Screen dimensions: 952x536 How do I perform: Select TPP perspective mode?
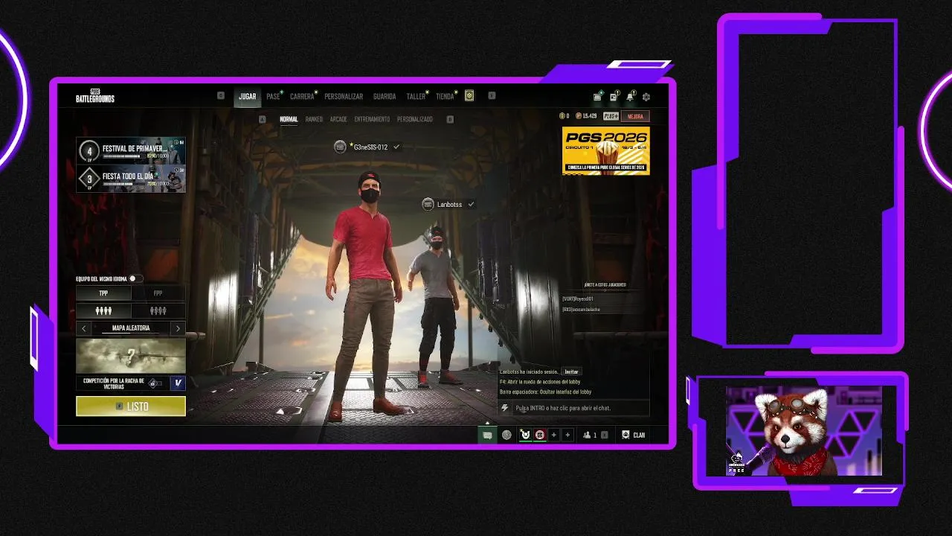(103, 293)
